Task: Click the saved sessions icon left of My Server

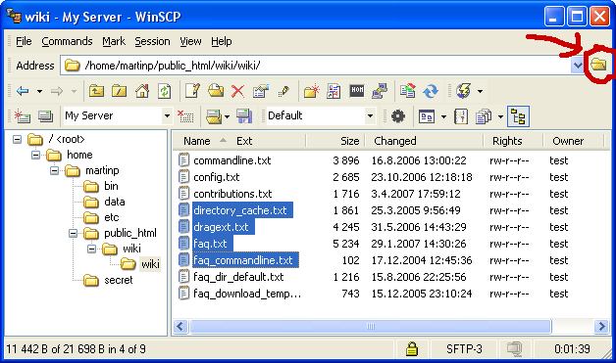Action: tap(45, 116)
